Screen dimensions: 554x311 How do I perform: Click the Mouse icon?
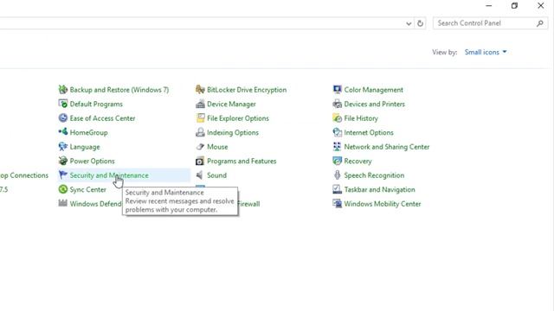[200, 146]
